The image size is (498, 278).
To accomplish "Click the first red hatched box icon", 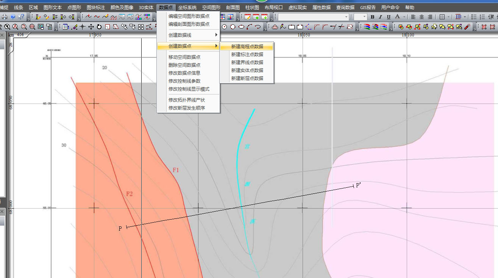I will click(x=484, y=27).
